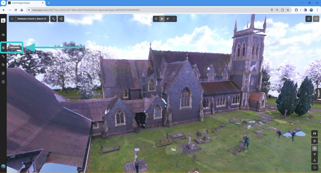Share the current asset
The image size is (321, 173).
[61, 19]
